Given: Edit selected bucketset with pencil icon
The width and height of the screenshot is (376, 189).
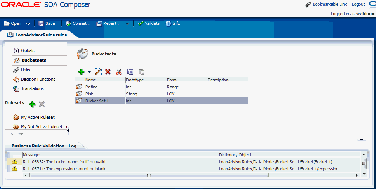Looking at the screenshot, I should [x=98, y=71].
